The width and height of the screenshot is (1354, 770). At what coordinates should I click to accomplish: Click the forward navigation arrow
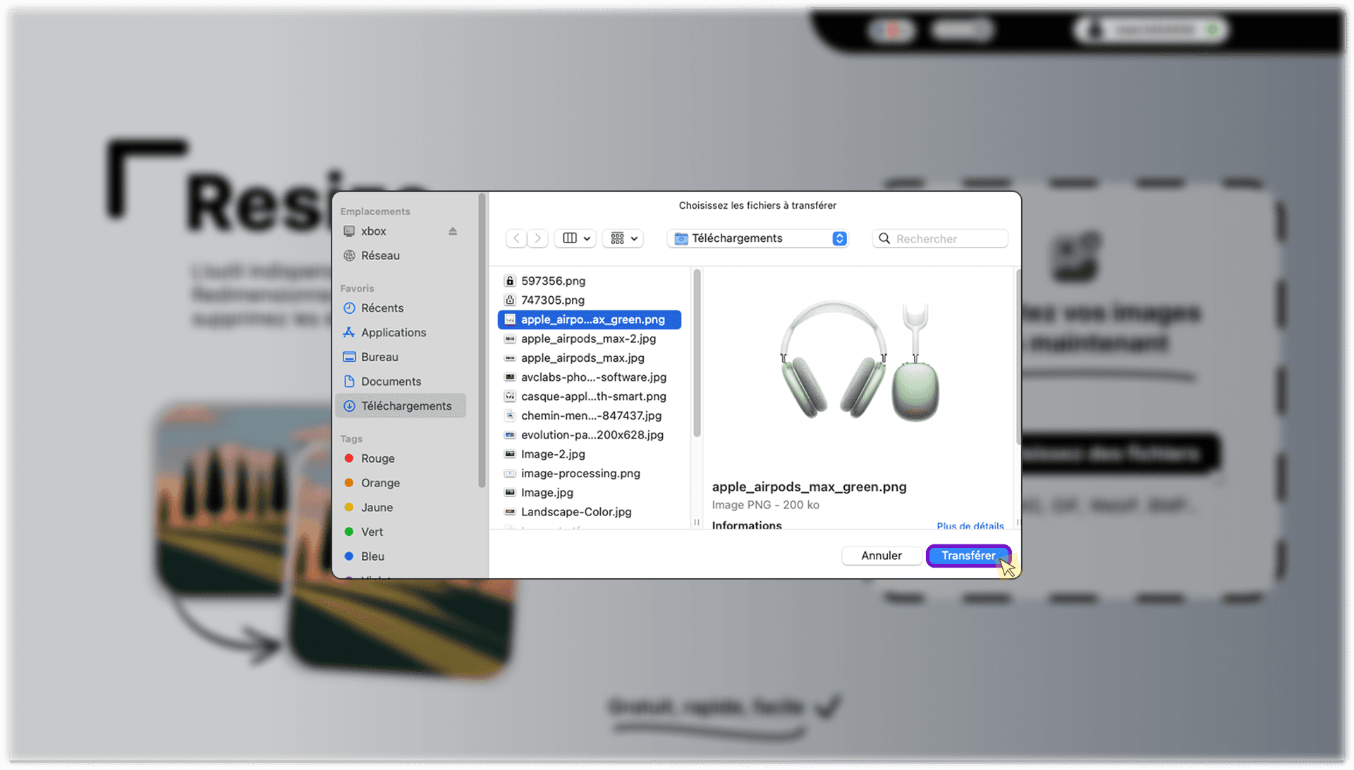538,238
